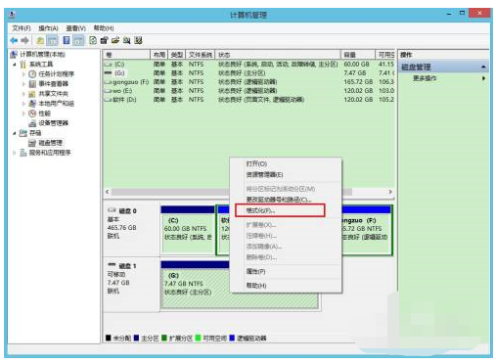Expand the 服务和应用程序 node
Viewport: 496px width, 363px height.
(x=14, y=153)
